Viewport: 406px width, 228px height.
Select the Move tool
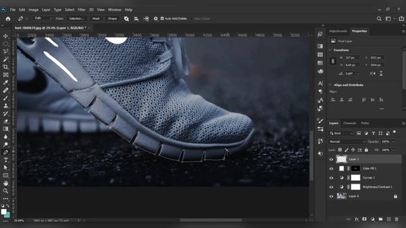click(6, 36)
